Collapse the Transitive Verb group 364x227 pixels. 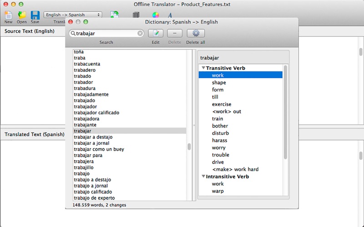tap(203, 68)
